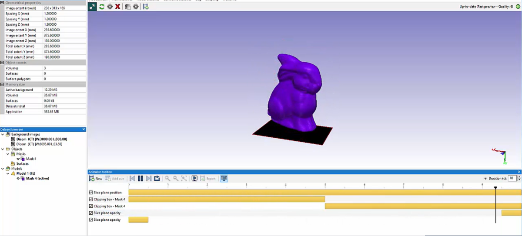Click the red X cancel icon

point(117,7)
